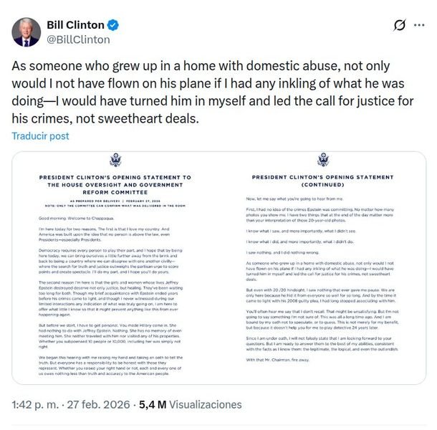Screen dimensions: 437x430
Task: Click the "Opening Statement (Continued)" heading
Action: [324, 178]
